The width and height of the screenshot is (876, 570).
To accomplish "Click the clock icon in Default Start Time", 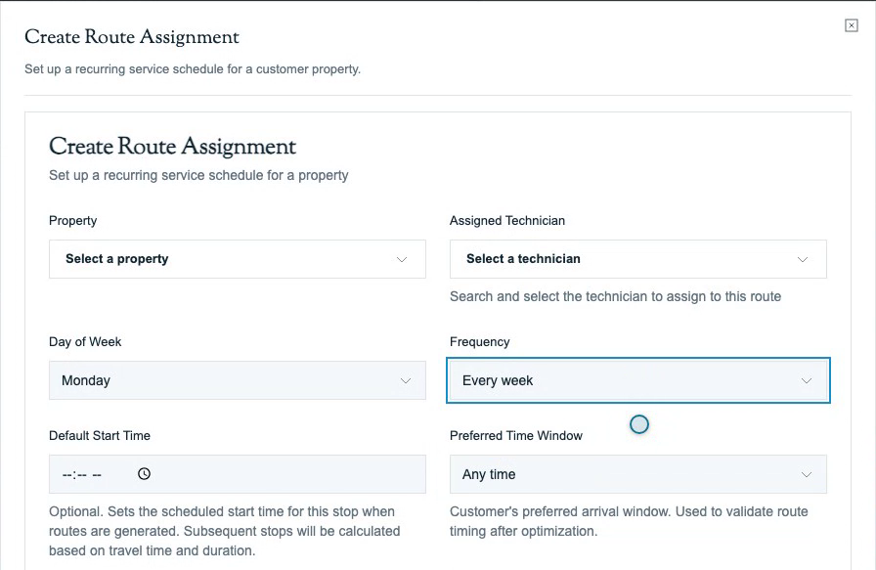I will (x=144, y=474).
